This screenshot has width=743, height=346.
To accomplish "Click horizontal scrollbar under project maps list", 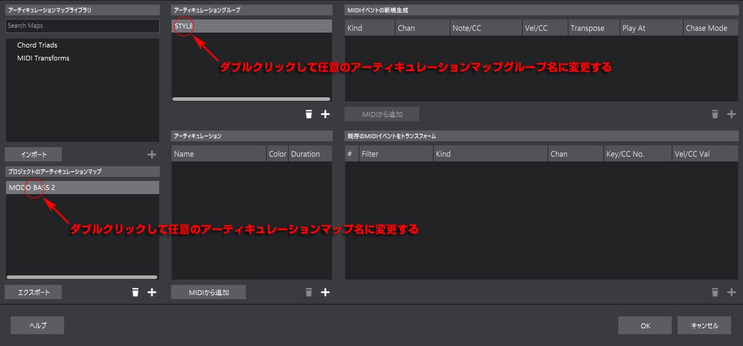I will click(x=82, y=277).
